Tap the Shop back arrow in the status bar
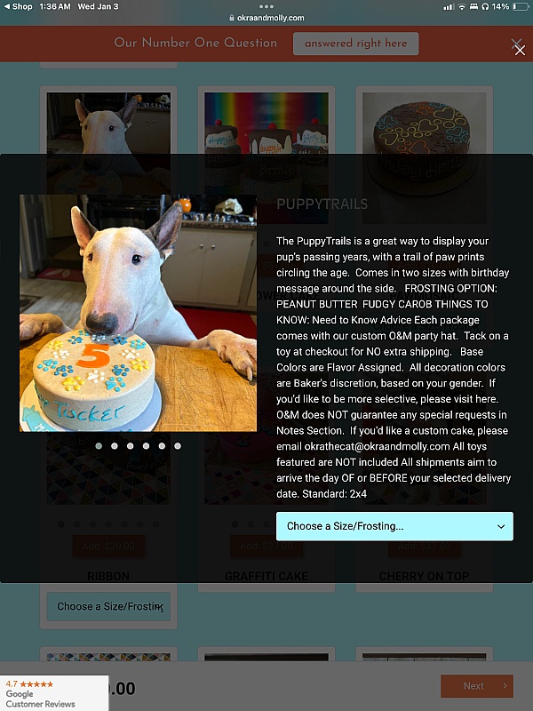 18,6
